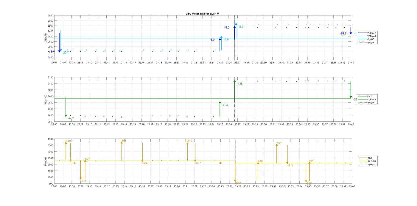Click the "627" roll value label
This screenshot has height=206, width=417.
(88, 159)
